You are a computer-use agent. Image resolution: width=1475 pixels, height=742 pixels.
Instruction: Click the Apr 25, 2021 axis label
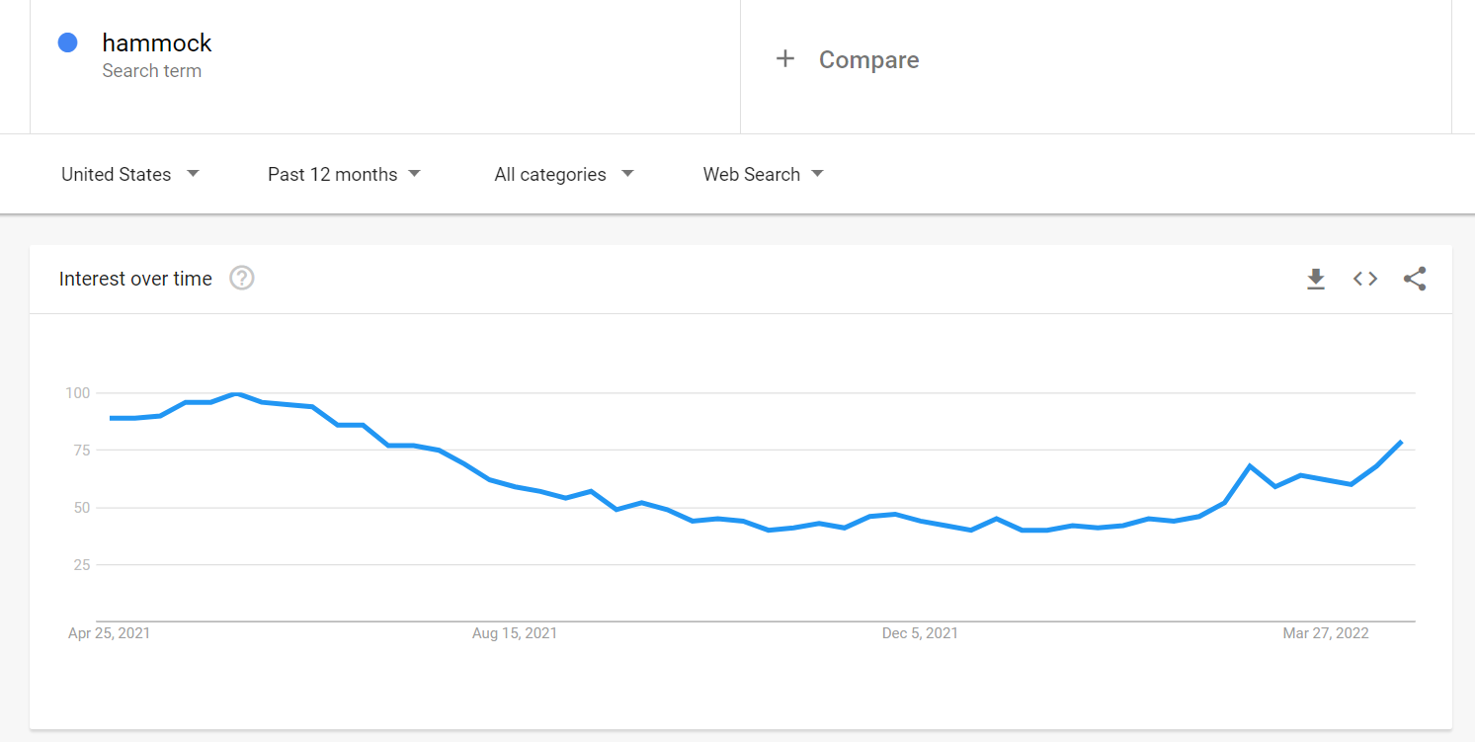pyautogui.click(x=109, y=633)
